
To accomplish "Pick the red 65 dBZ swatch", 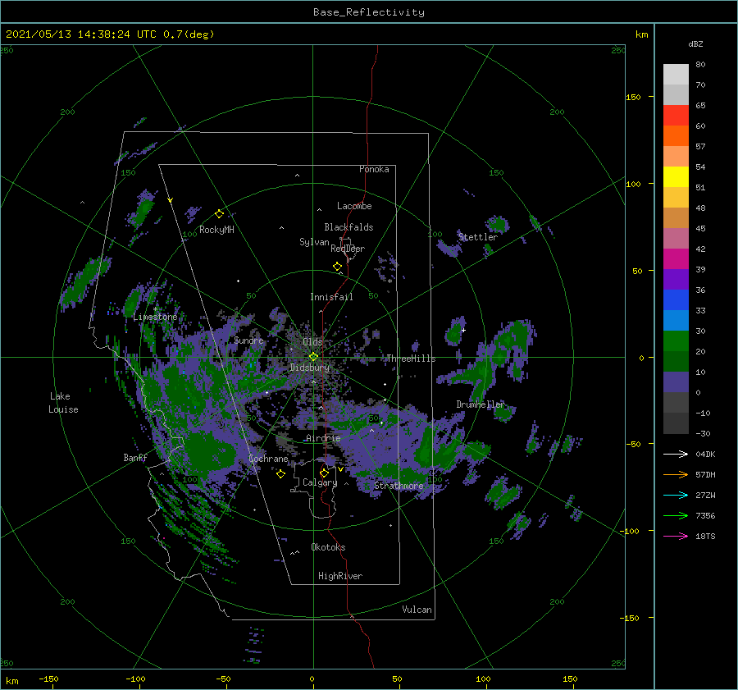I will [676, 115].
